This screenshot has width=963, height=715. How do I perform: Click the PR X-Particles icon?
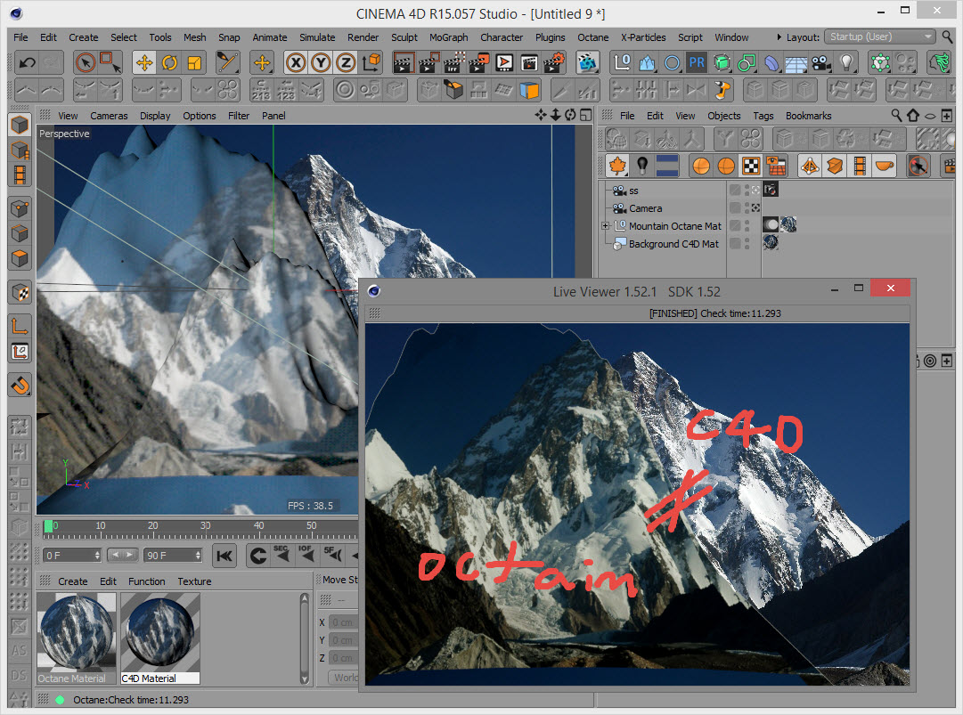coord(697,62)
